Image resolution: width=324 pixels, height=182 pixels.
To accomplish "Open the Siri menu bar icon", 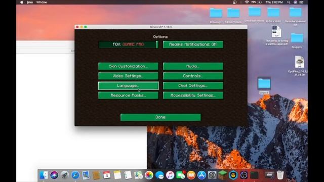I will point(295,2).
